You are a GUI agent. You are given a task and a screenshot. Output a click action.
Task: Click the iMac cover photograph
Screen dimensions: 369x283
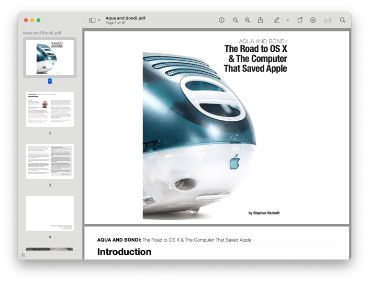pos(199,136)
